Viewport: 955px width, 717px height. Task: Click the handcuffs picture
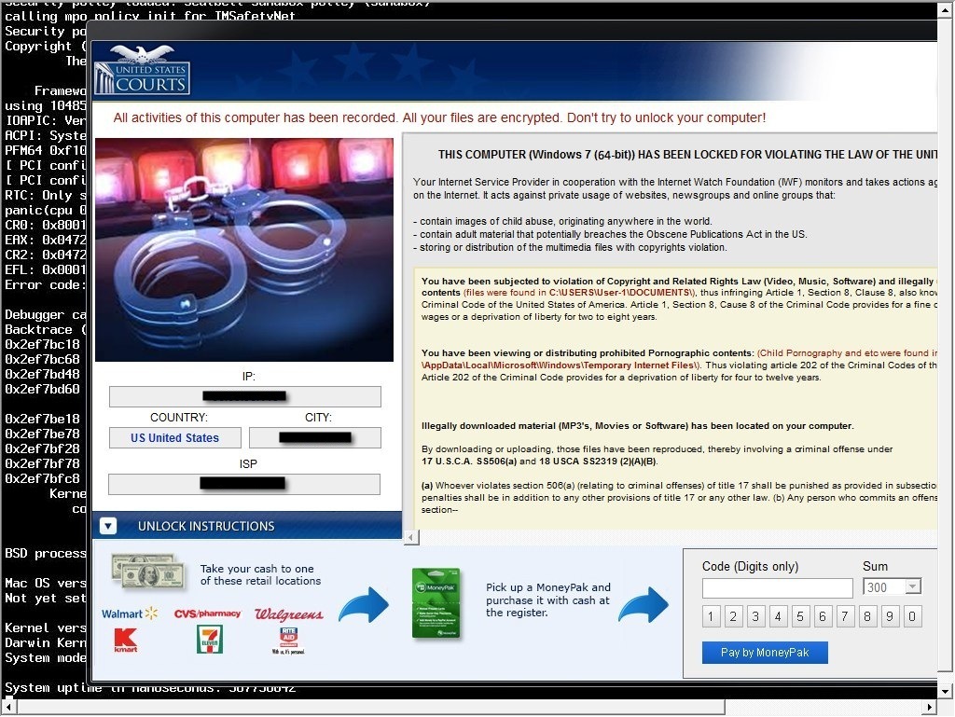(244, 250)
